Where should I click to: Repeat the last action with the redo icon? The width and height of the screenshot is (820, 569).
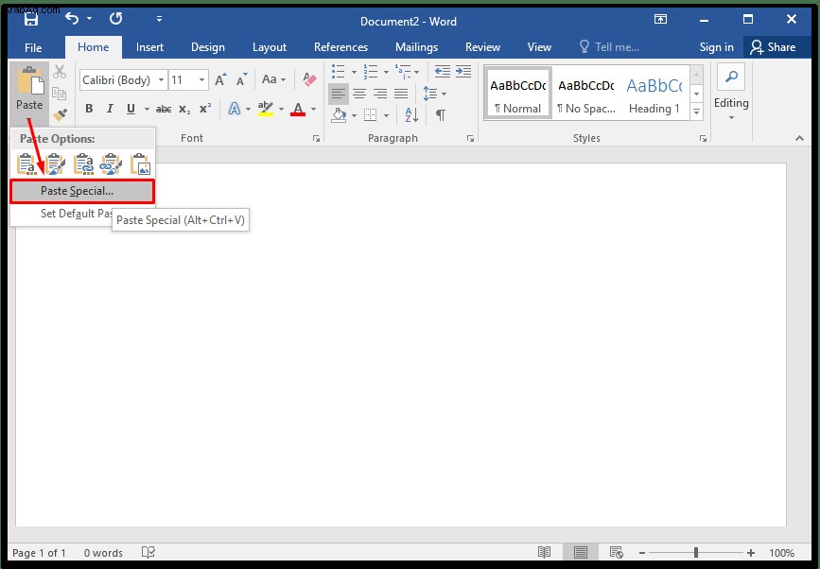pos(115,19)
